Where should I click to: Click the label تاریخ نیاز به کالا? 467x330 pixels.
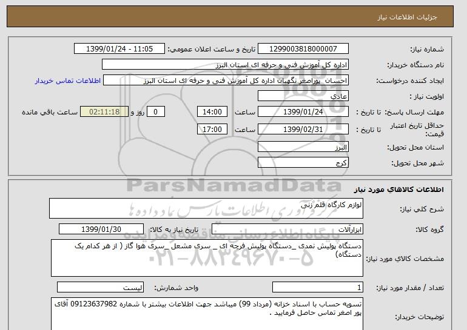coord(174,229)
